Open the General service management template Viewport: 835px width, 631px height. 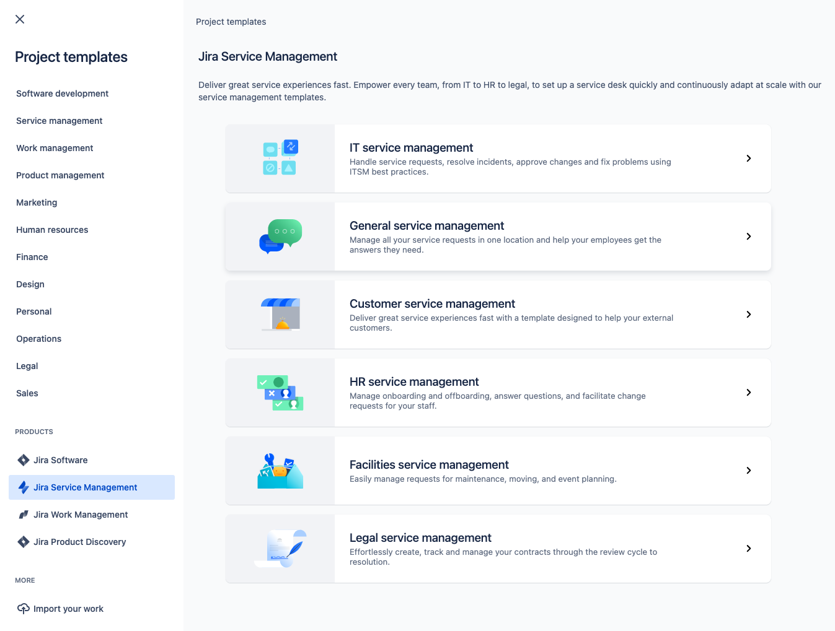click(x=498, y=236)
